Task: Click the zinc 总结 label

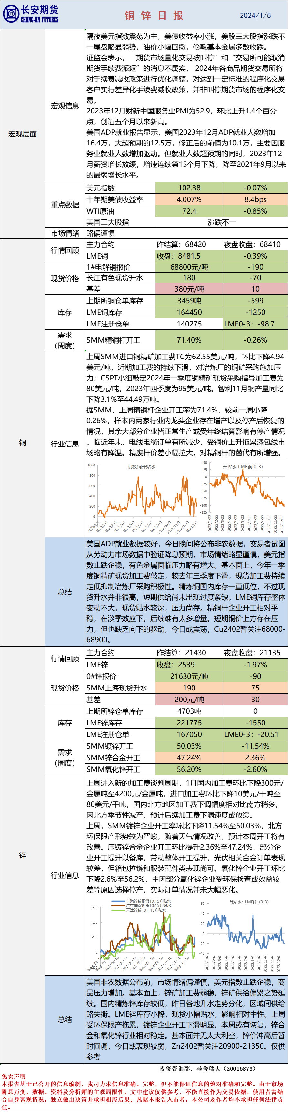Action: pyautogui.click(x=65, y=1019)
